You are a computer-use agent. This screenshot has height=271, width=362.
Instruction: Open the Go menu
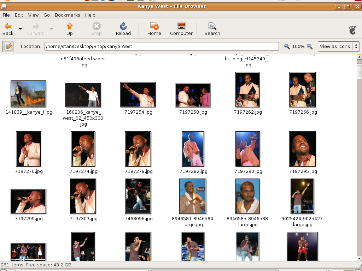(47, 15)
